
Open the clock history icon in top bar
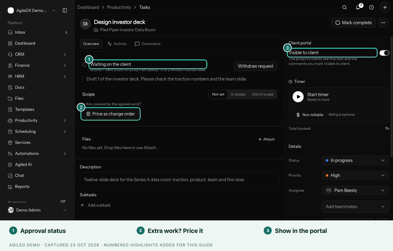point(372,7)
